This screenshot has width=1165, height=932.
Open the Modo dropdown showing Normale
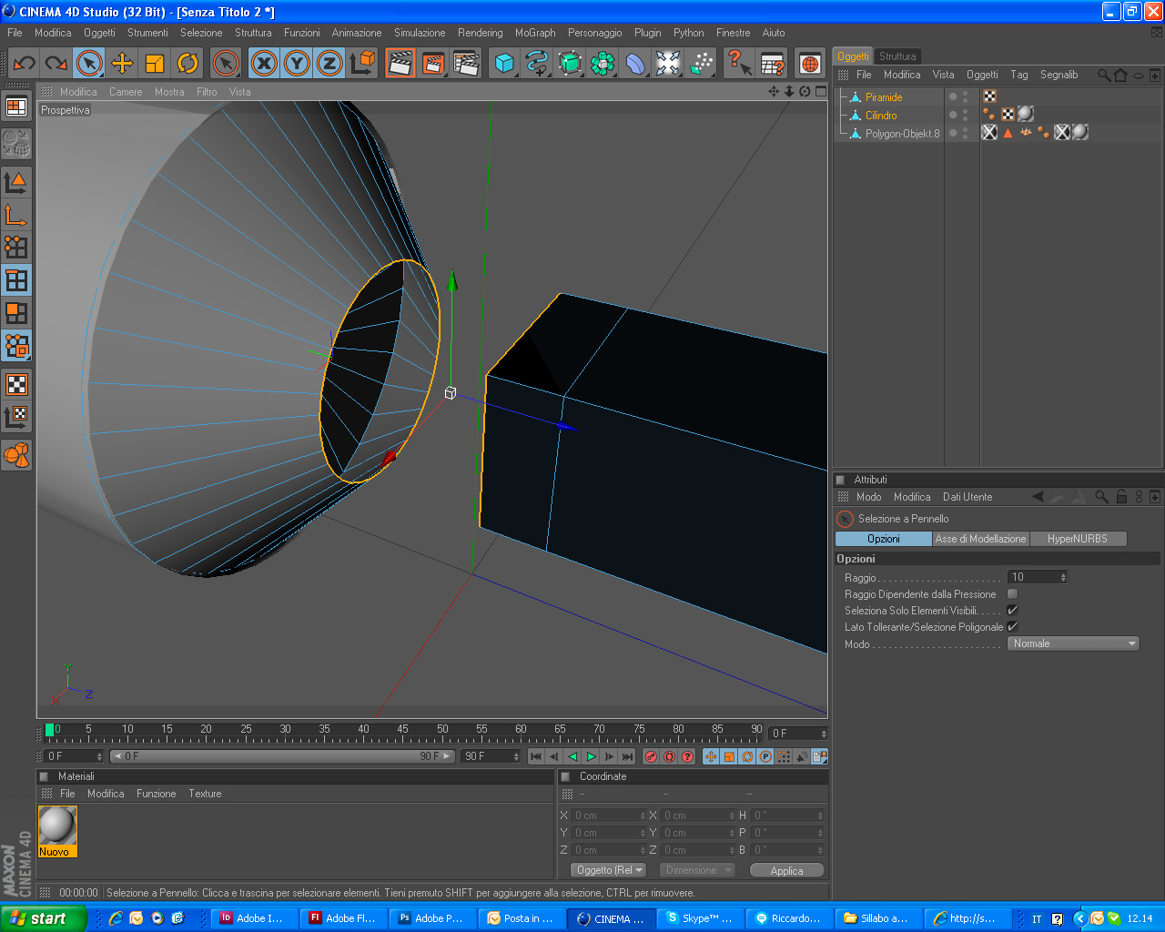pos(1073,643)
